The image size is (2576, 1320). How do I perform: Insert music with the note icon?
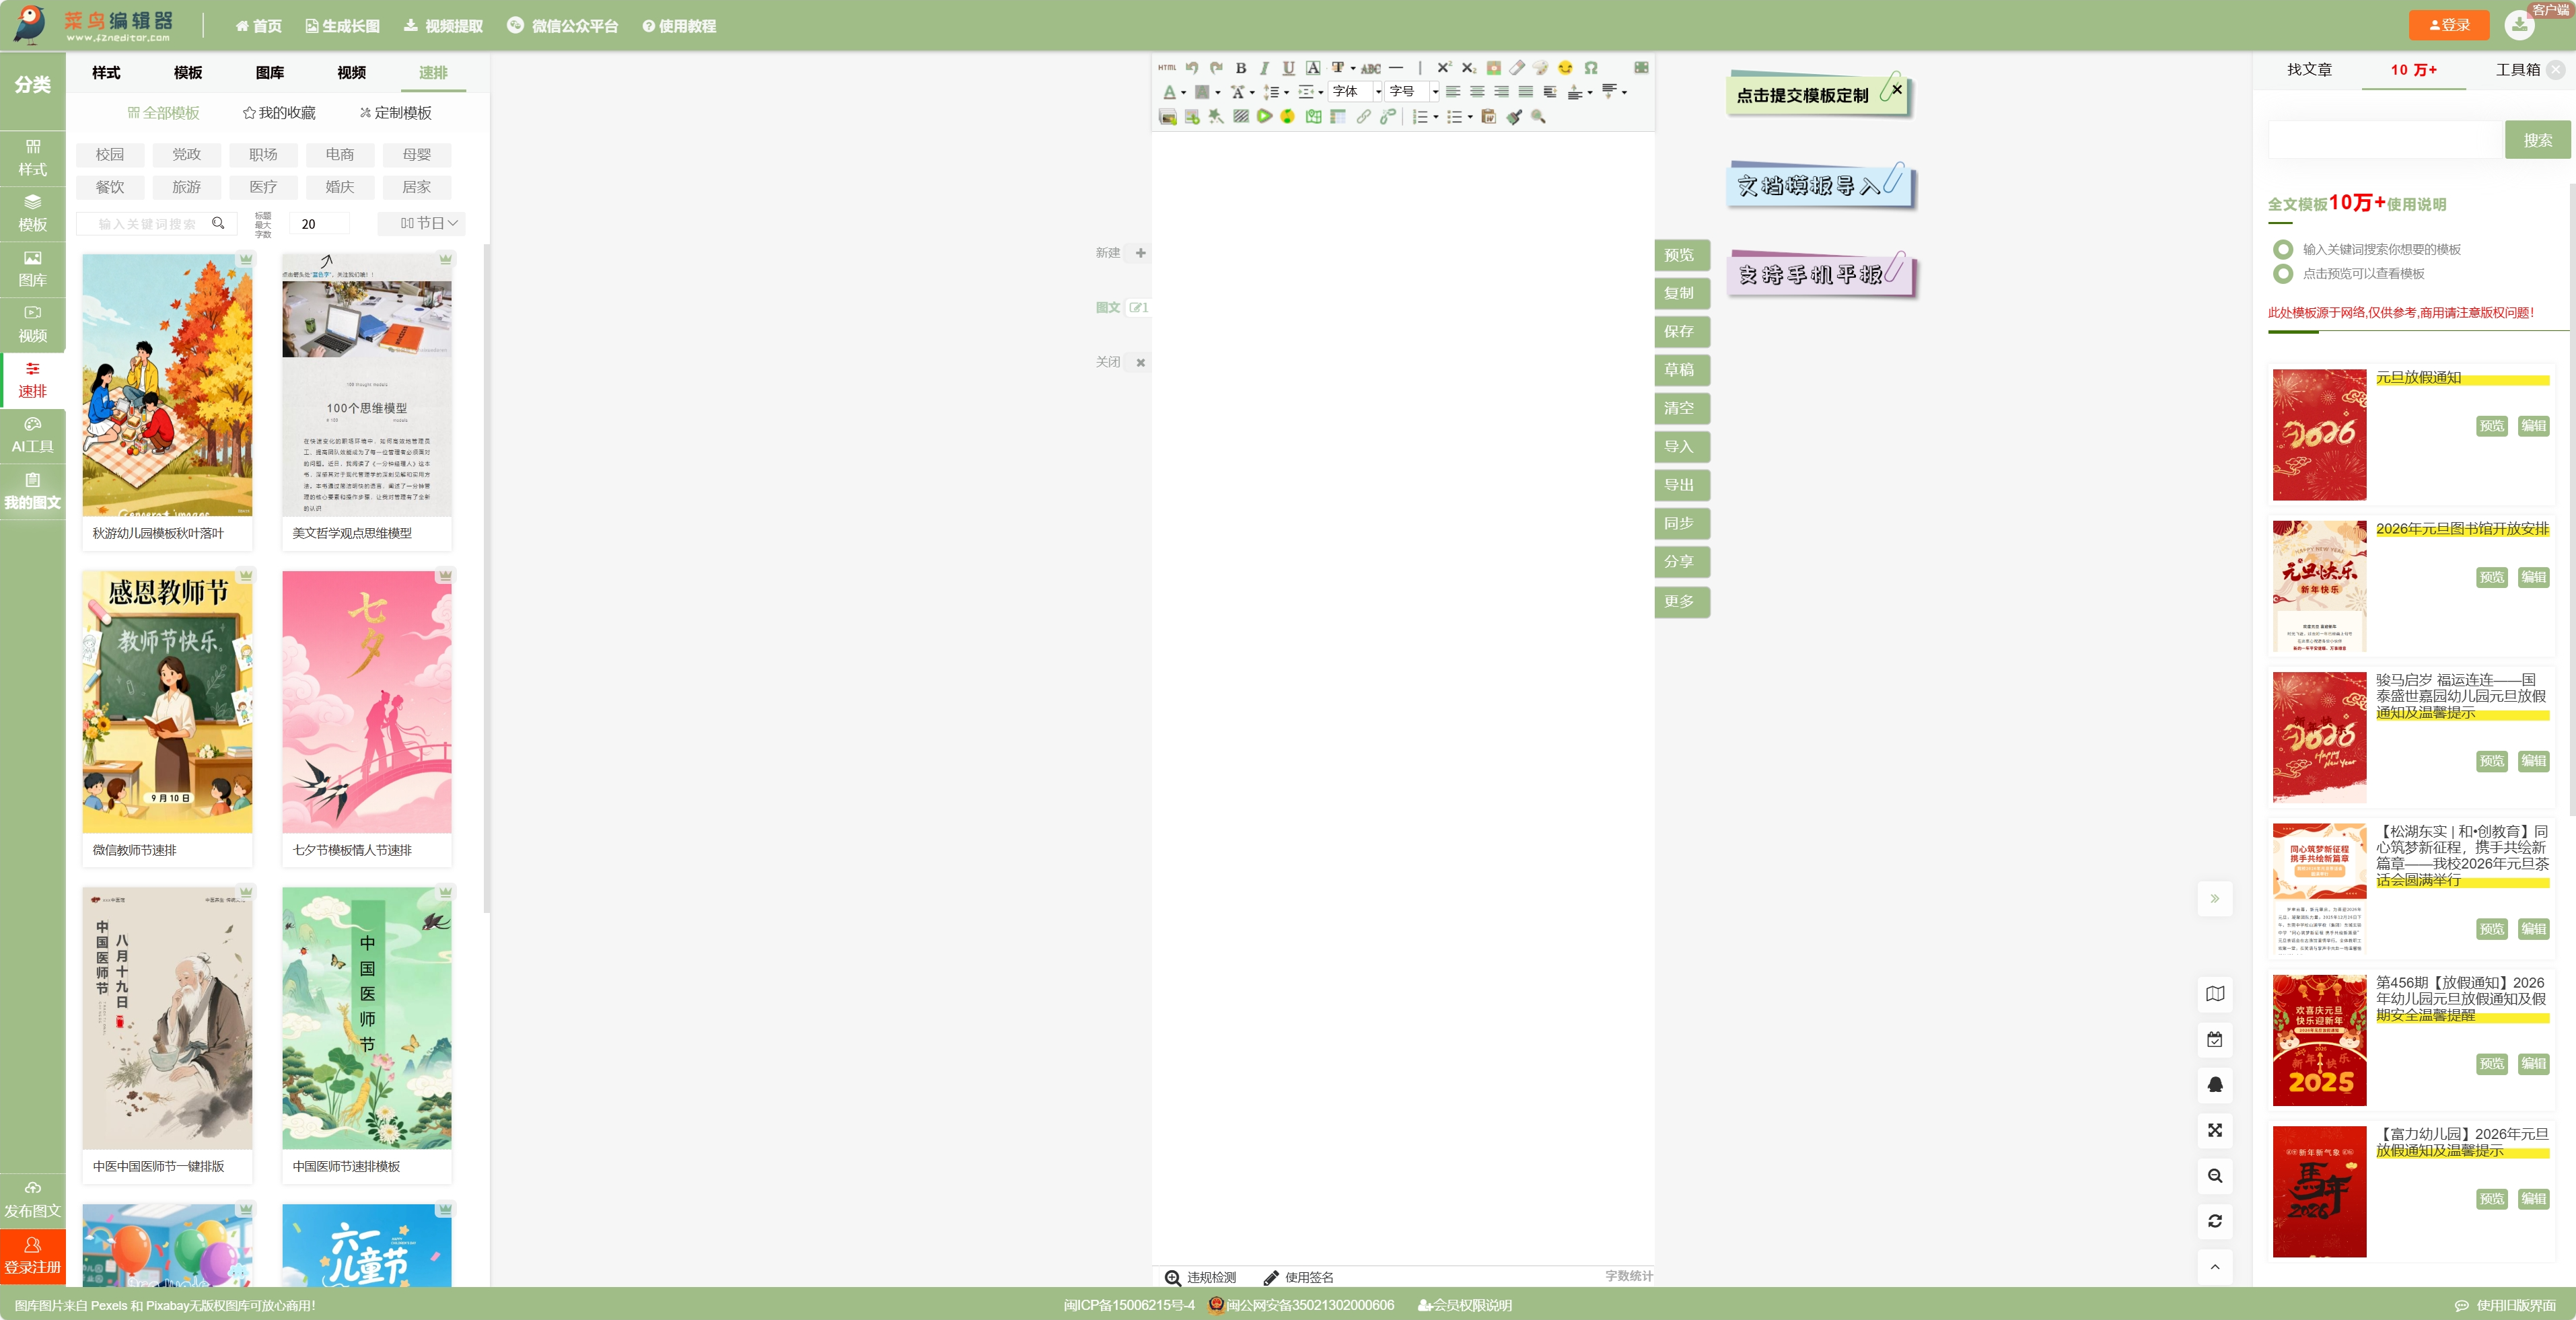coord(1288,117)
